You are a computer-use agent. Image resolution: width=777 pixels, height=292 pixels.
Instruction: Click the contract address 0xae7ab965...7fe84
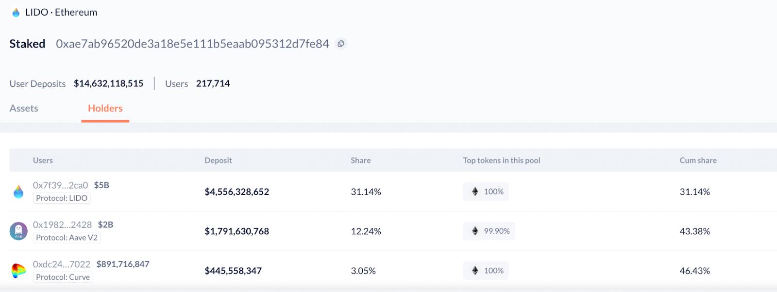(192, 44)
